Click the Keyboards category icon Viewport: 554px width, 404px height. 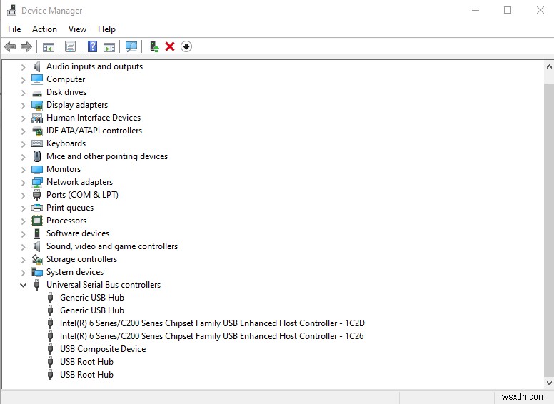[36, 143]
